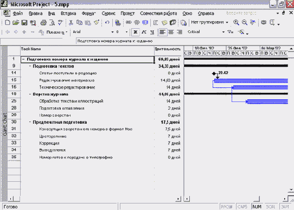
Task: Click the AutoFilter funnel icon
Action: [x=231, y=32]
